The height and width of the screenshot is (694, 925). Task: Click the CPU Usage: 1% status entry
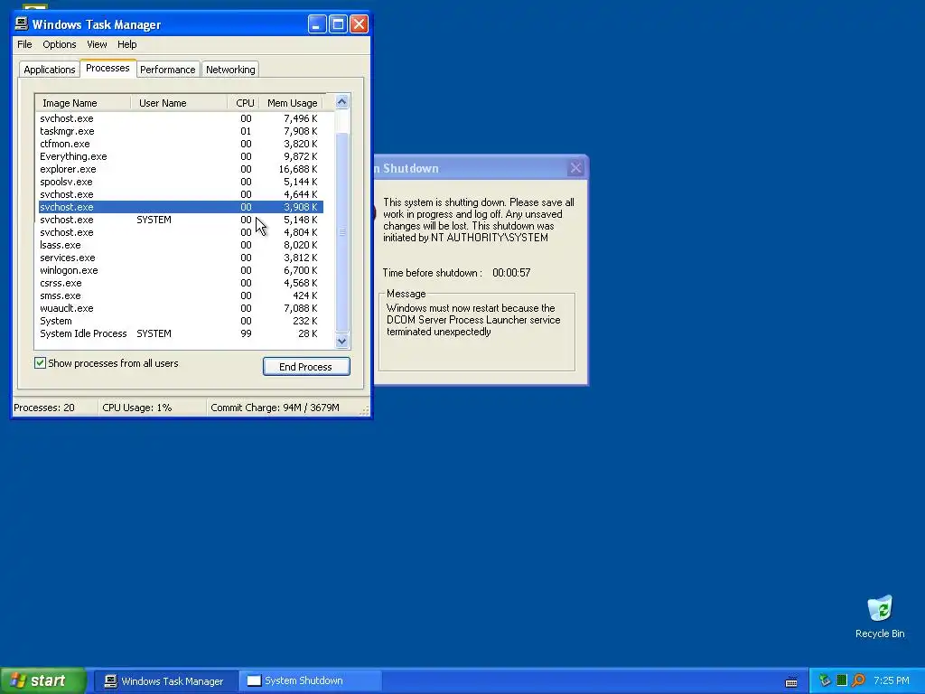tap(152, 408)
